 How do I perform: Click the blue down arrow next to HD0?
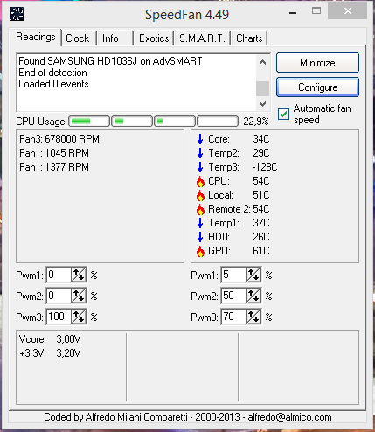tap(200, 237)
